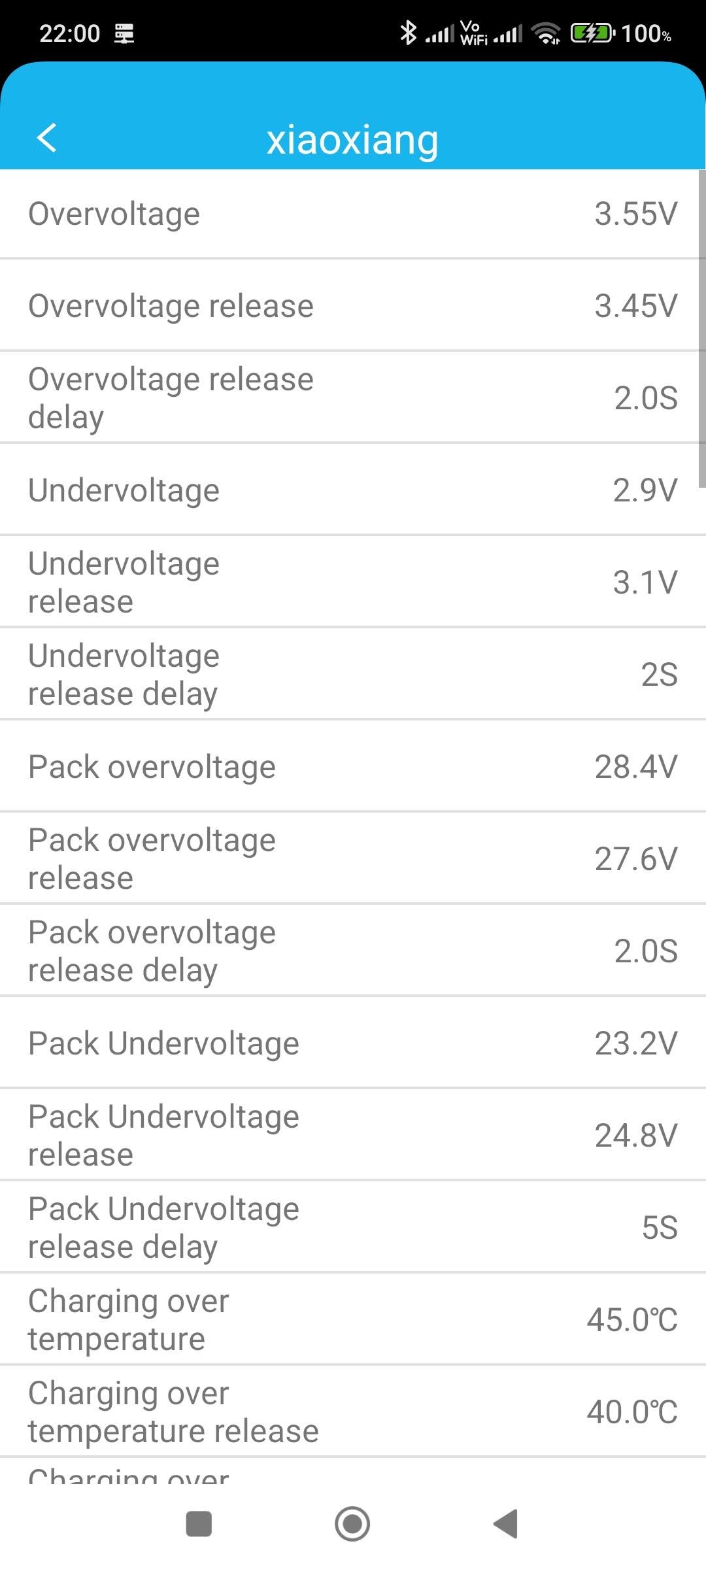Open recent apps with square button
Viewport: 706px width, 1569px height.
coord(199,1524)
